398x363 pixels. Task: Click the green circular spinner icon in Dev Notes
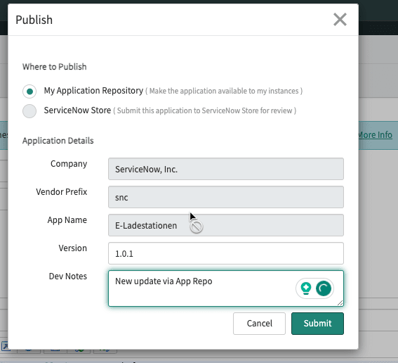click(x=324, y=288)
